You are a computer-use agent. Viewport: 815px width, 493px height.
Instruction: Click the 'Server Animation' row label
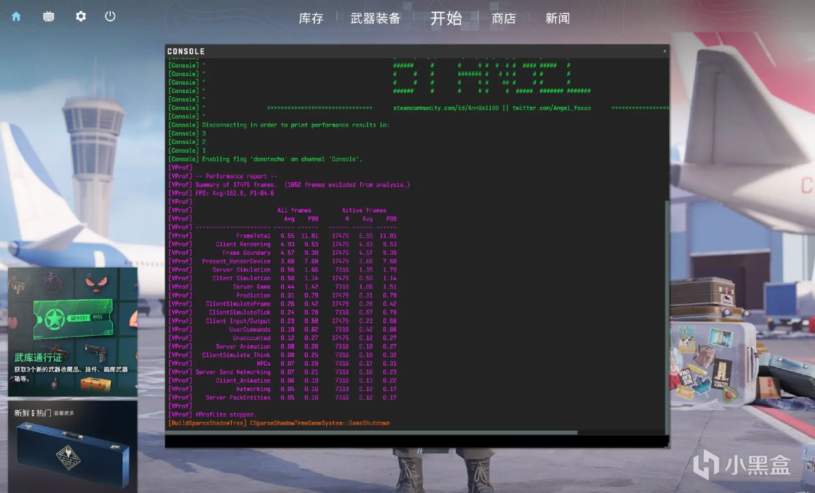tap(243, 347)
